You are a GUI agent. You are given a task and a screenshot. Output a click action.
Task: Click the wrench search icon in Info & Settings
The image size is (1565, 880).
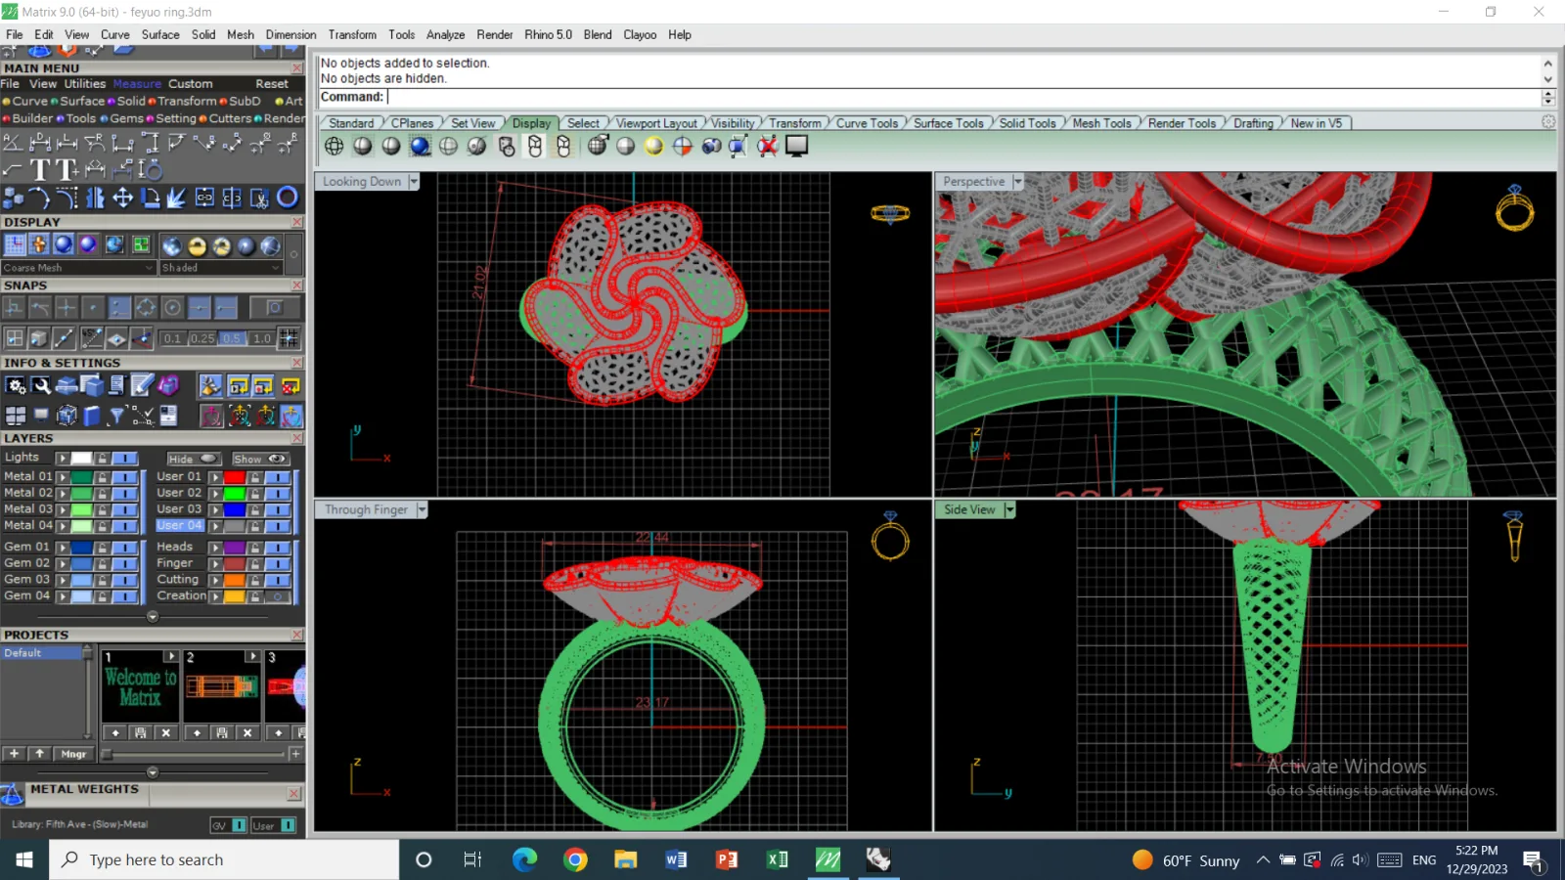coord(41,385)
